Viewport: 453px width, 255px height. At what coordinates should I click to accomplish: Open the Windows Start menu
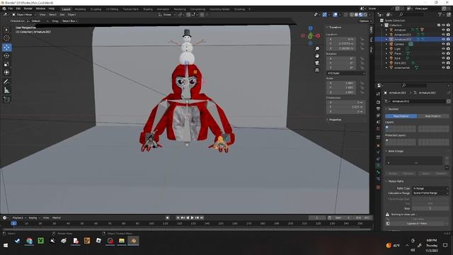(6, 245)
